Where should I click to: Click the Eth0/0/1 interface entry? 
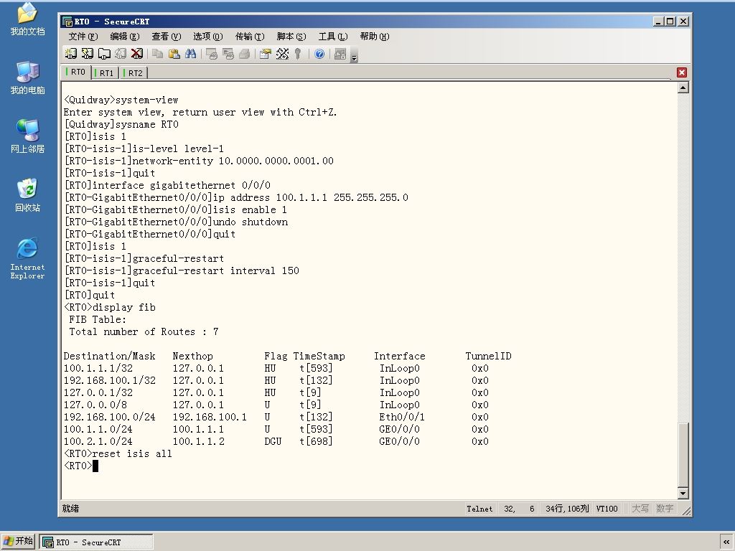coord(402,417)
